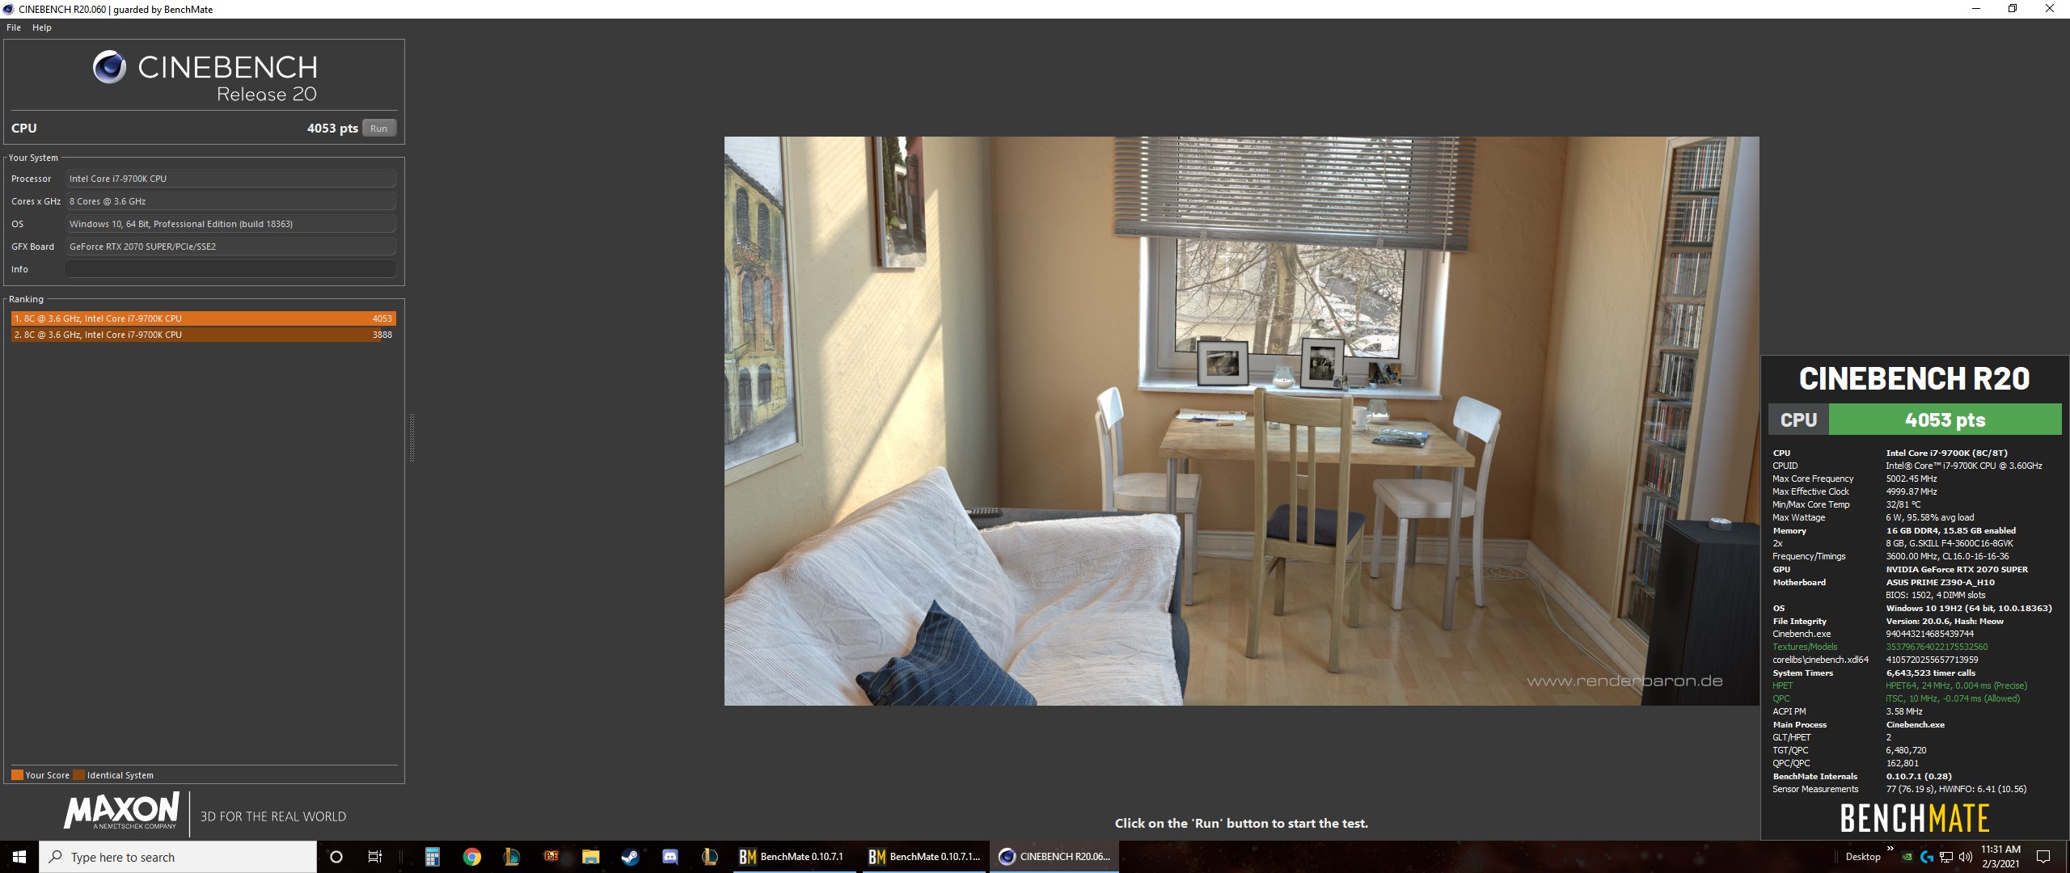Open Steam from the taskbar

631,857
